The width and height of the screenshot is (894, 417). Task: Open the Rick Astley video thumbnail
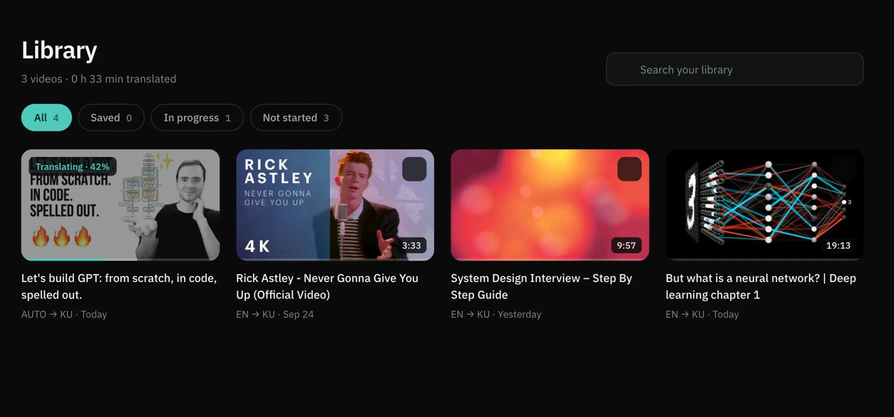pos(335,205)
